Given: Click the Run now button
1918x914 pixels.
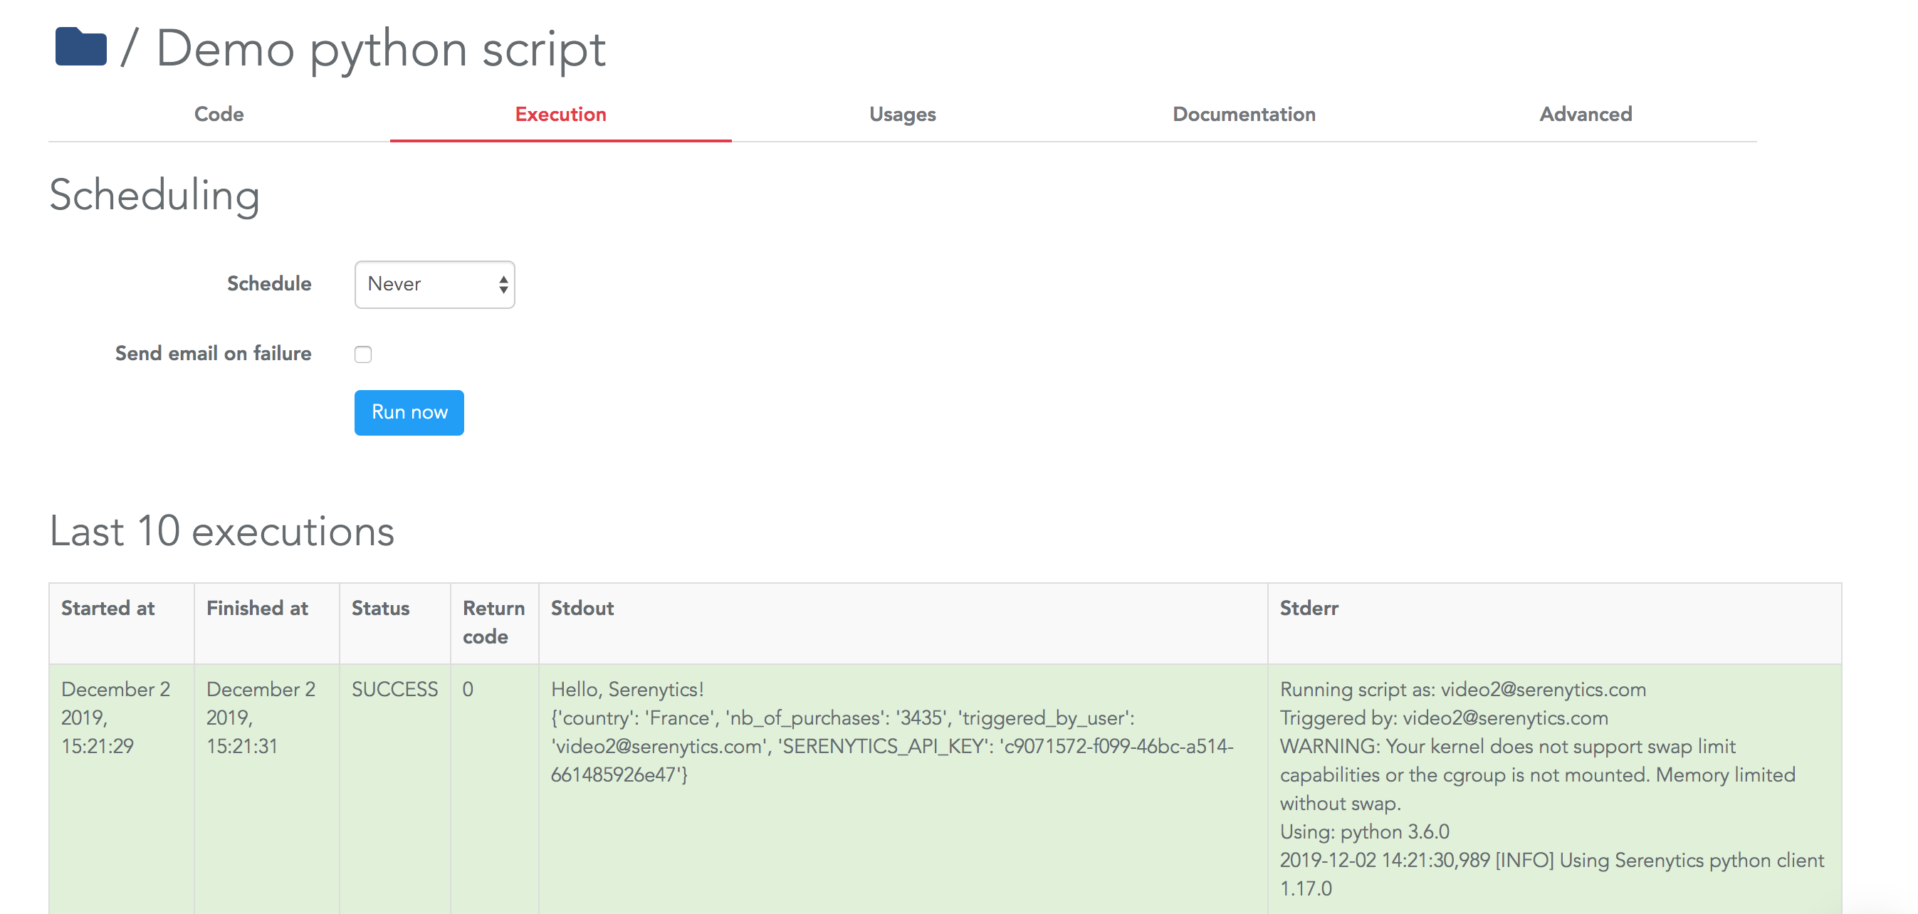Looking at the screenshot, I should pyautogui.click(x=410, y=411).
